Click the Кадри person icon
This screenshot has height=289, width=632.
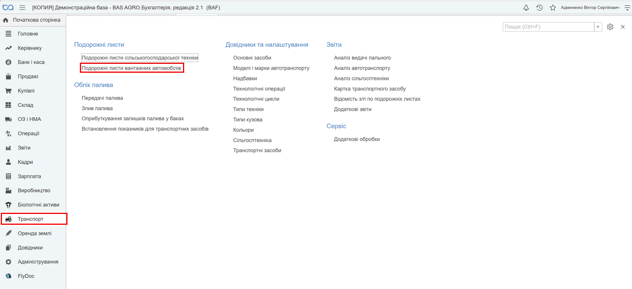tap(8, 162)
